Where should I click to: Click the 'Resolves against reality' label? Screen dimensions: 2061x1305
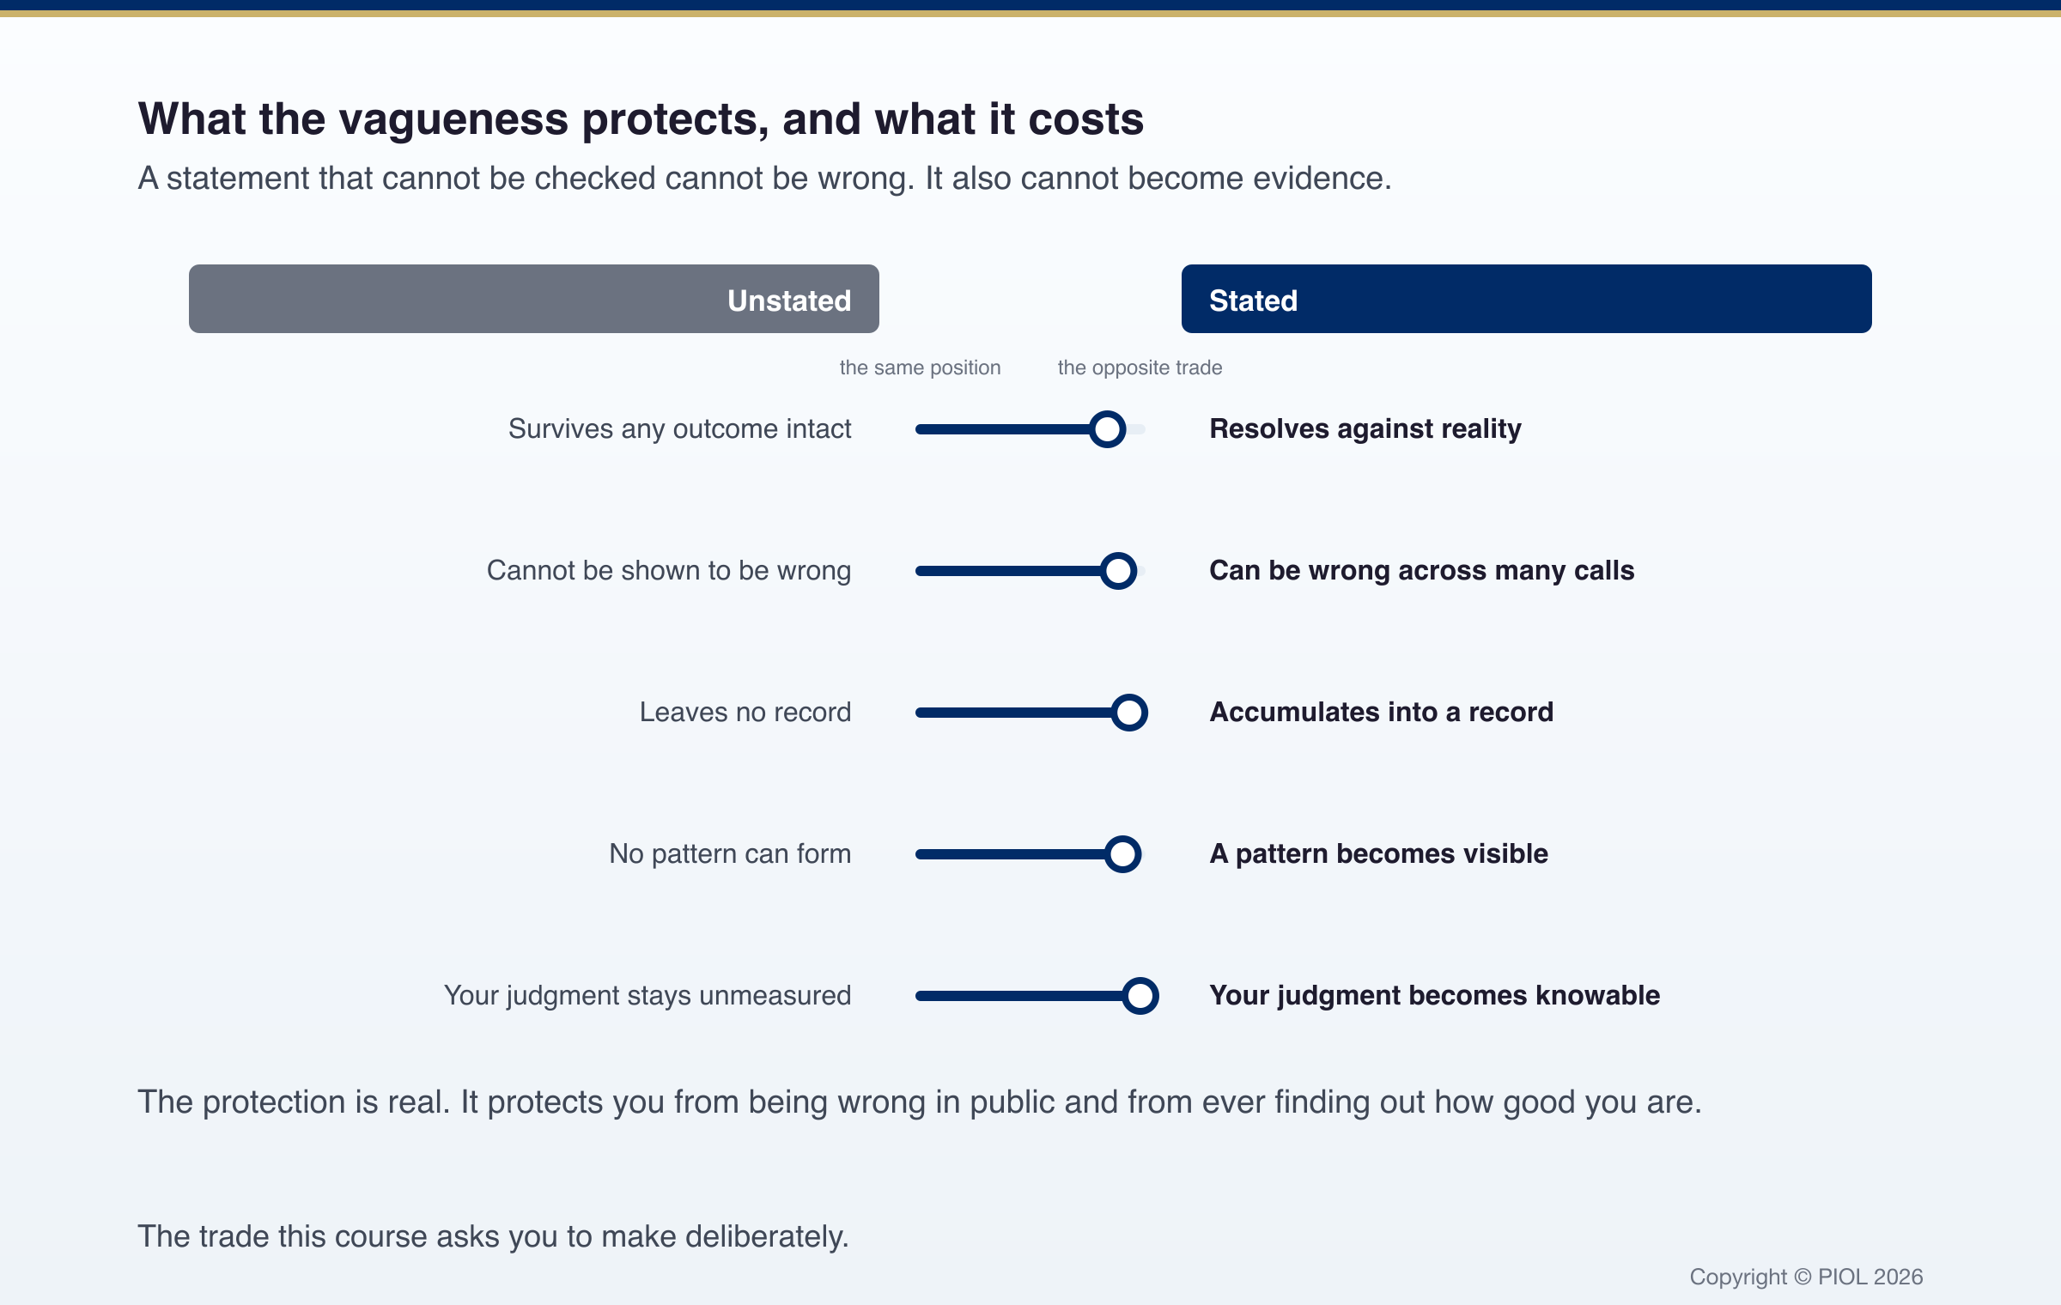1365,428
